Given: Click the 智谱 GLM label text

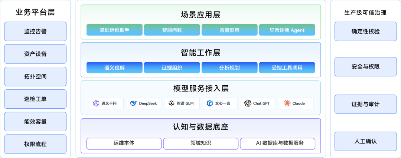Looking at the screenshot, I should point(185,103).
